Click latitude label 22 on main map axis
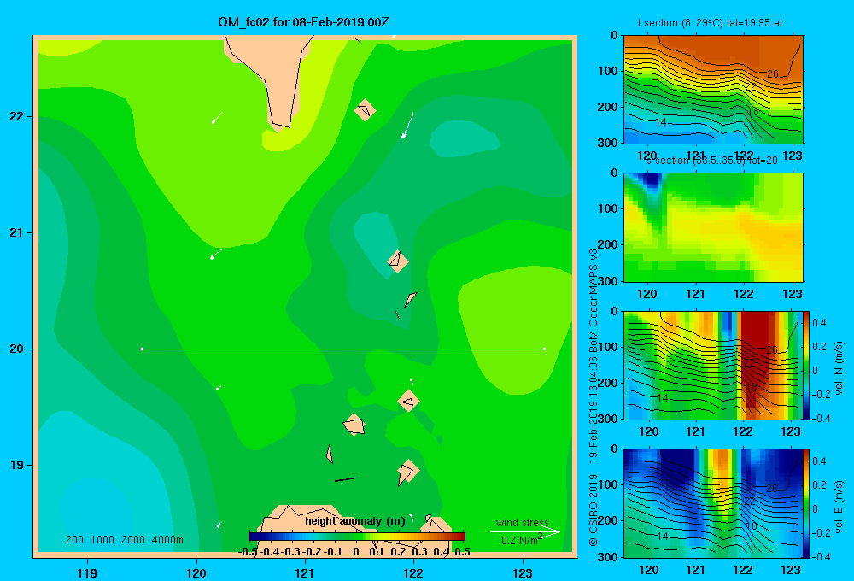Viewport: 854px width, 581px height. click(17, 116)
